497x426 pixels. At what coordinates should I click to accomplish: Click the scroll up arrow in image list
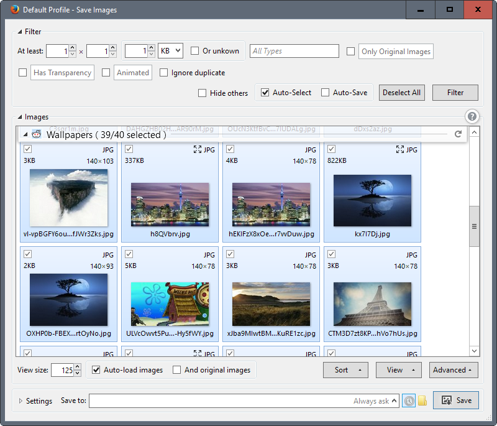[474, 132]
